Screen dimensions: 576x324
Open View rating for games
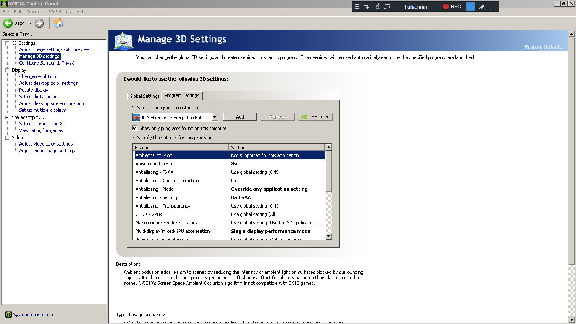point(41,130)
